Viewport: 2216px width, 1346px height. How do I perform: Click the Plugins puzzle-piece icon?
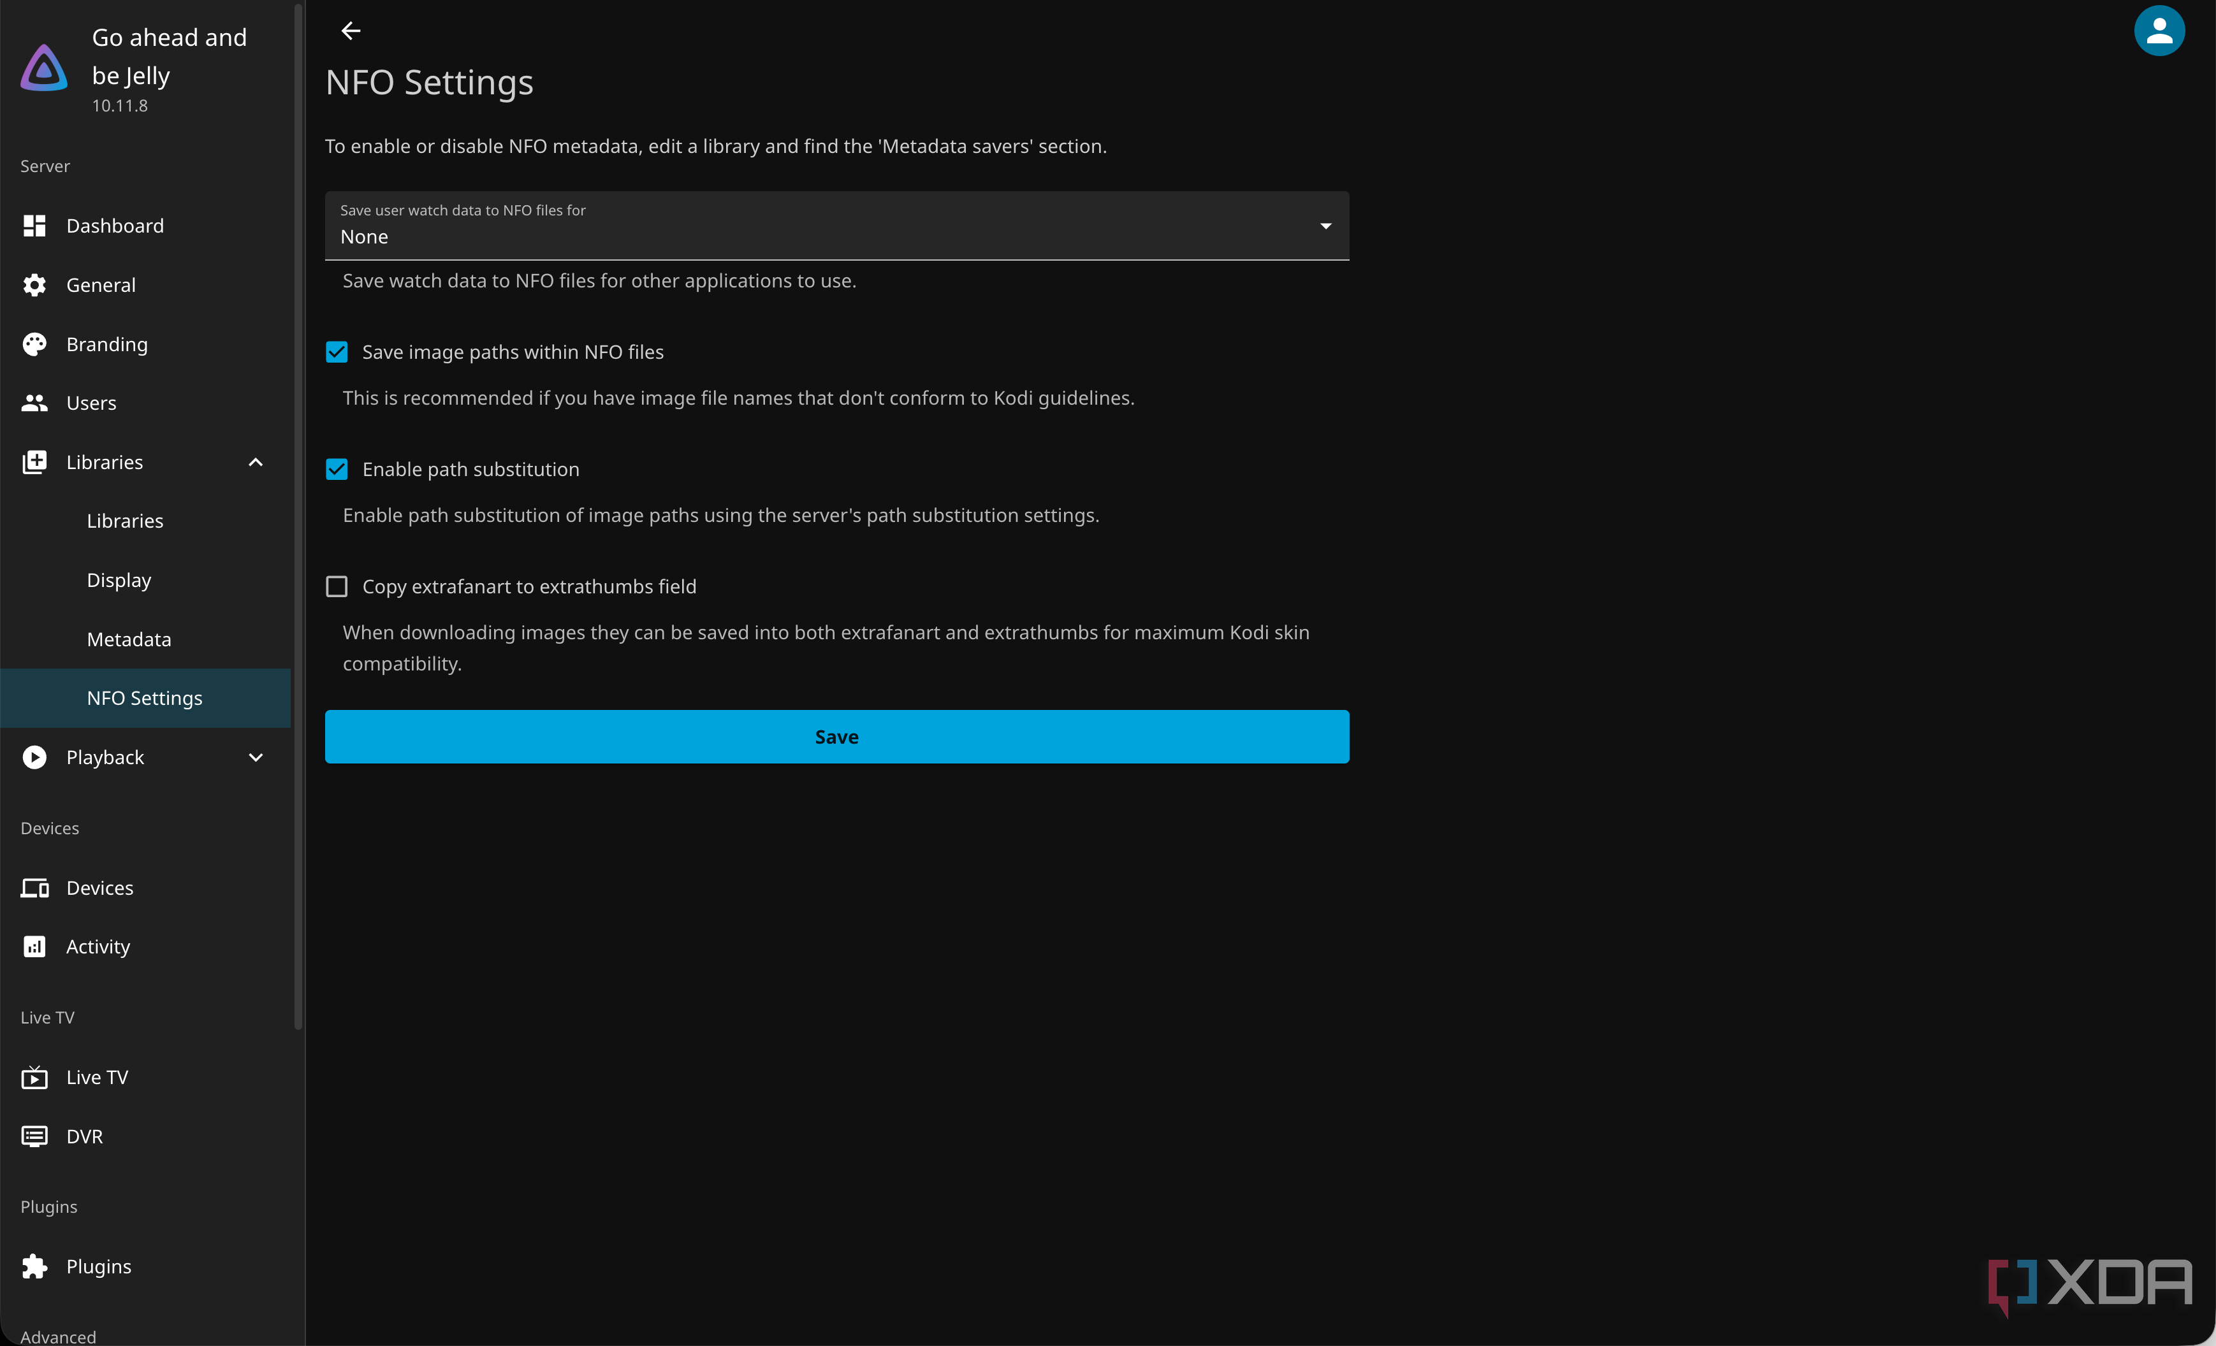pos(34,1267)
